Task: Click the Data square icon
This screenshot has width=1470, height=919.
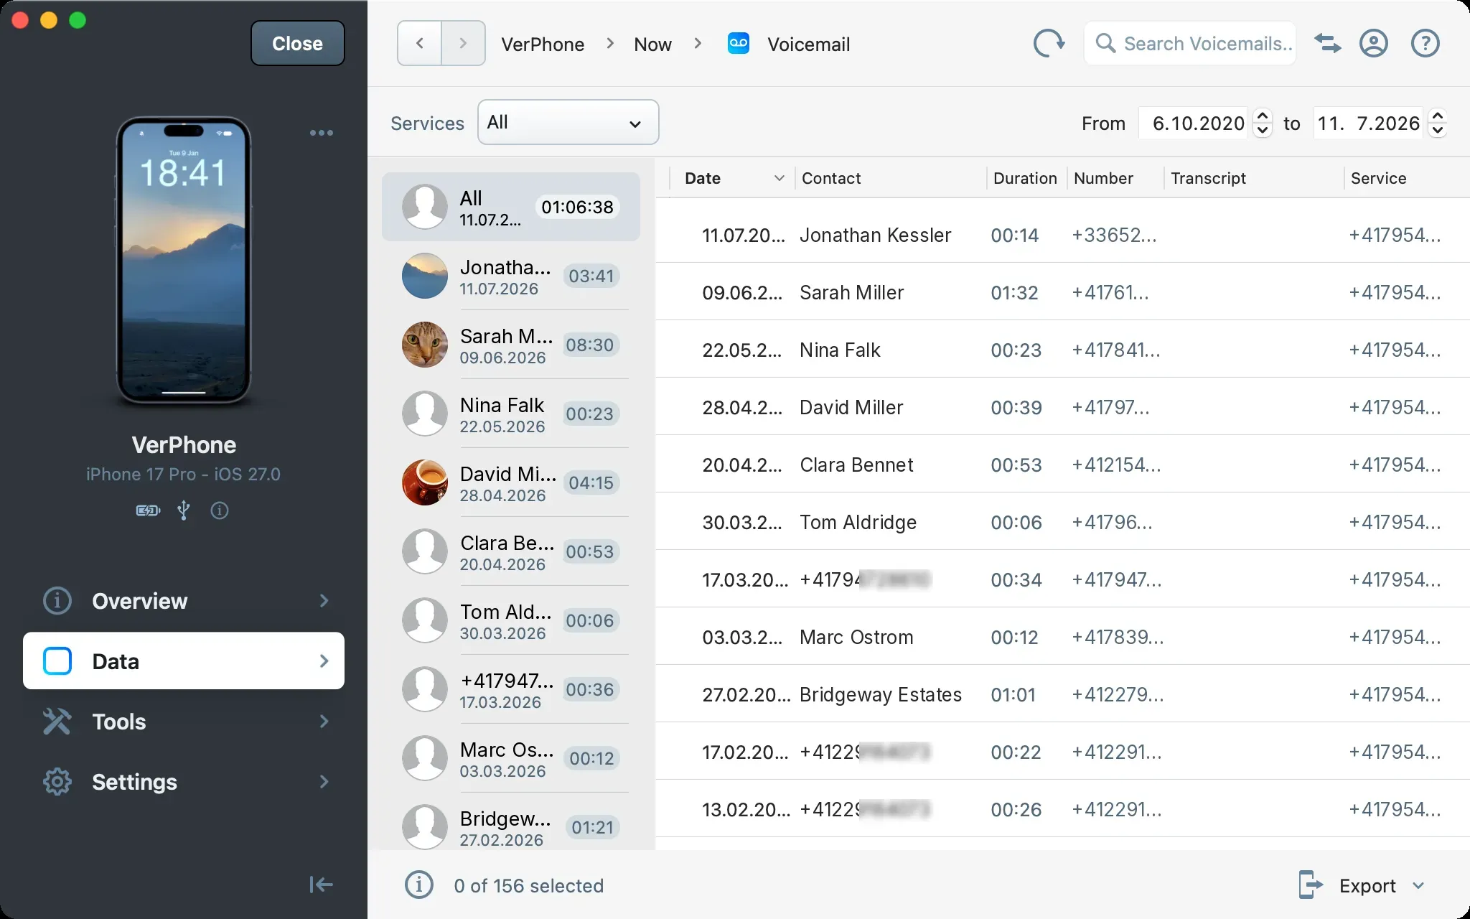Action: coord(57,661)
